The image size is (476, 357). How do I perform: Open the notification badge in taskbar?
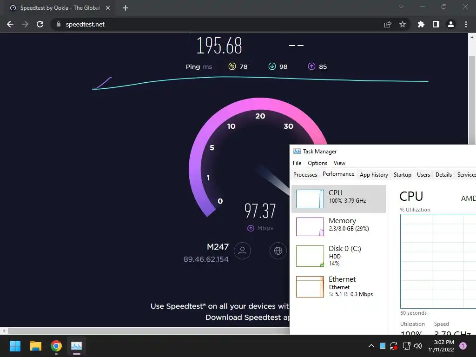click(463, 346)
